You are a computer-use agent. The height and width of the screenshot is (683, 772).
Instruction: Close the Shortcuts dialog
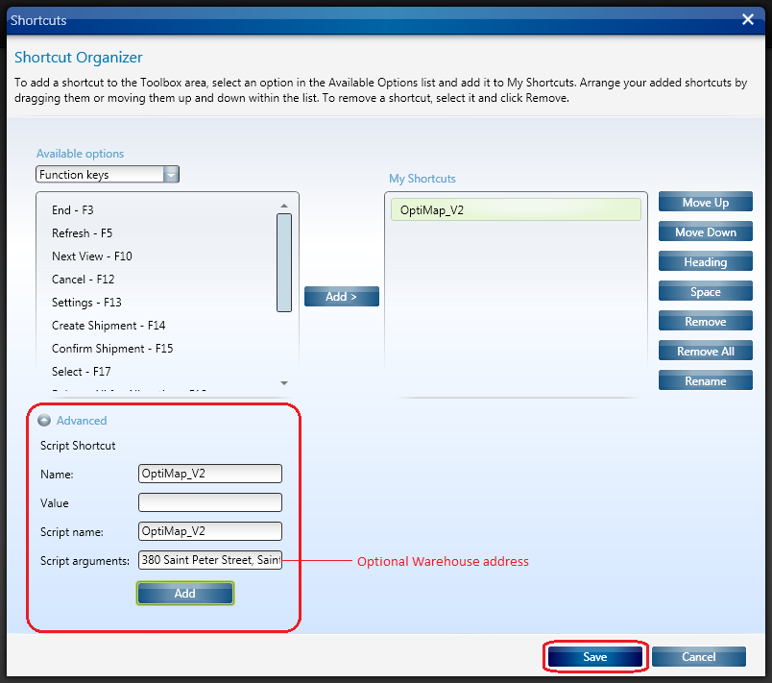(749, 19)
